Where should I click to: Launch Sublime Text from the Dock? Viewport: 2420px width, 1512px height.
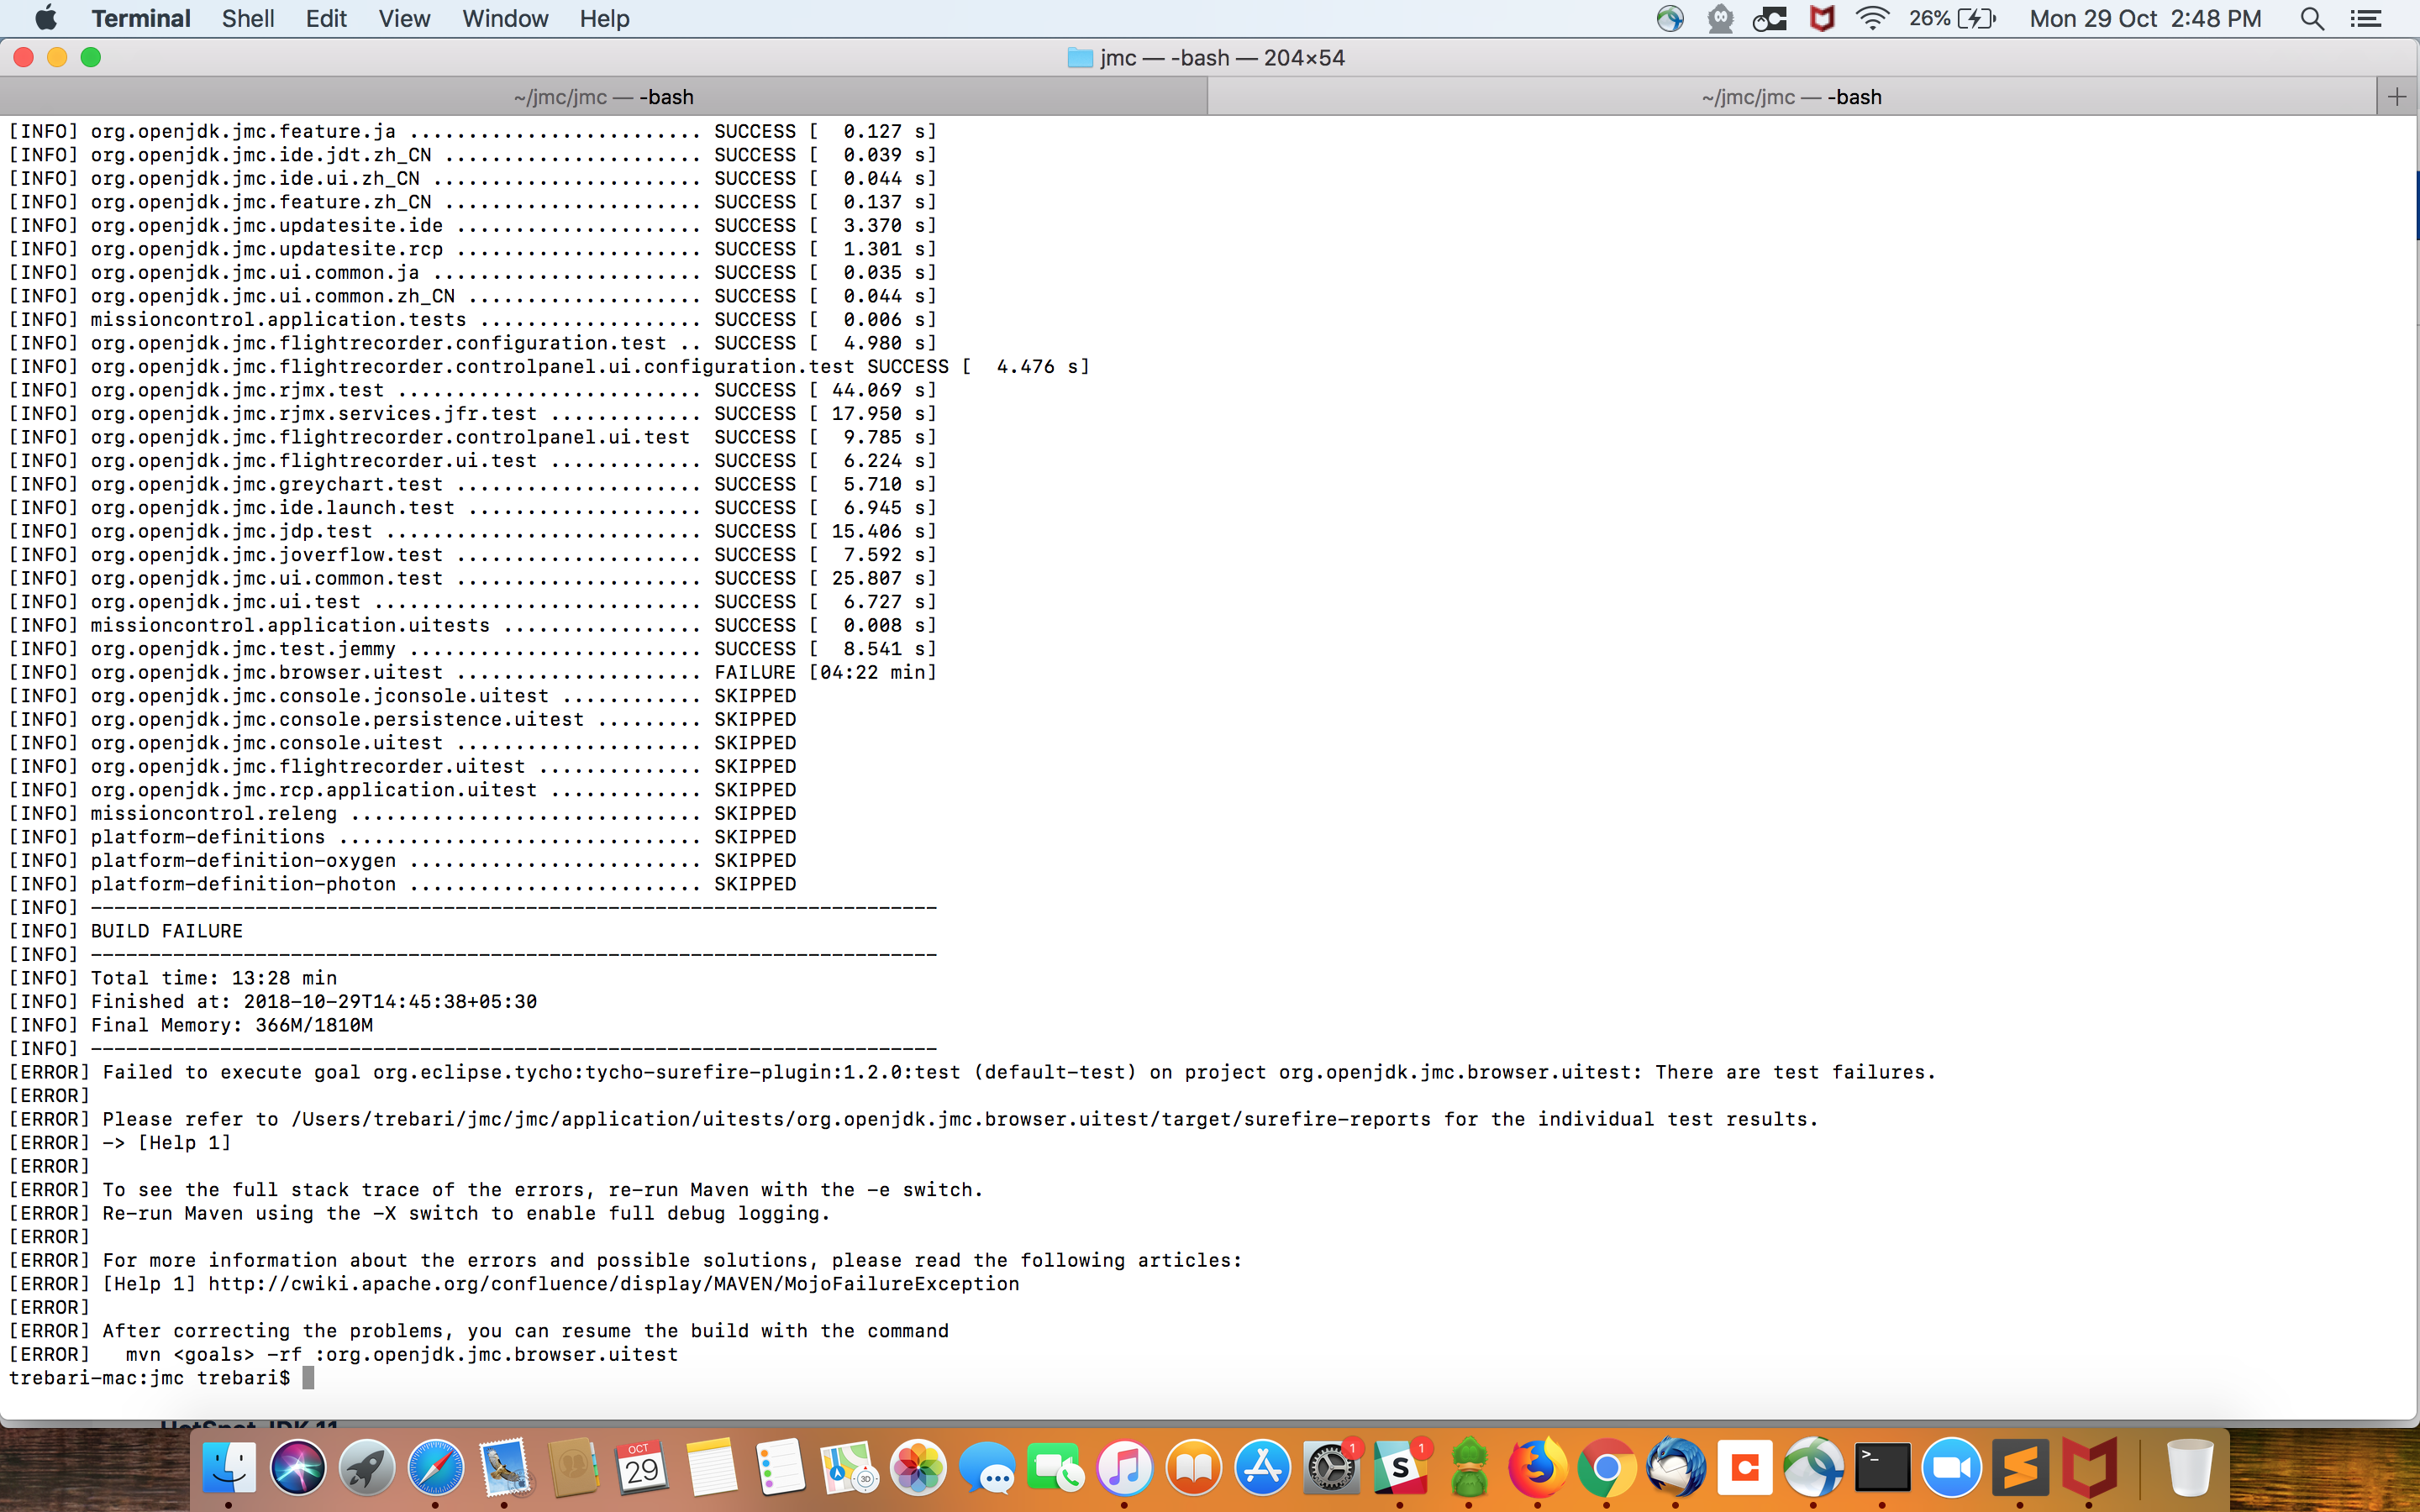pyautogui.click(x=2020, y=1468)
